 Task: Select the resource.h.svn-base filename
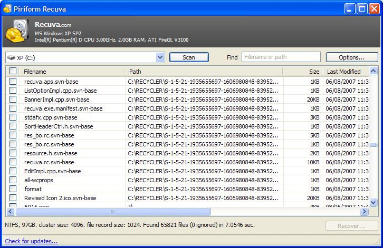click(51, 153)
